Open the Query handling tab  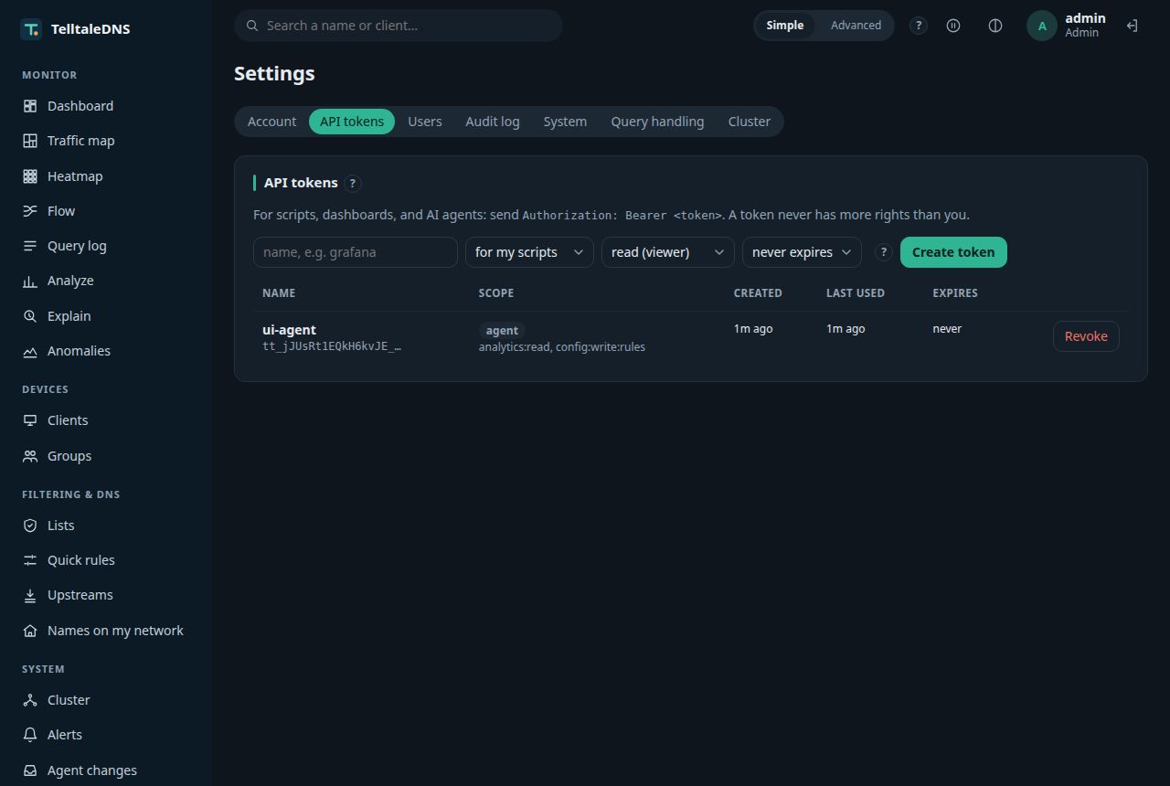[657, 122]
